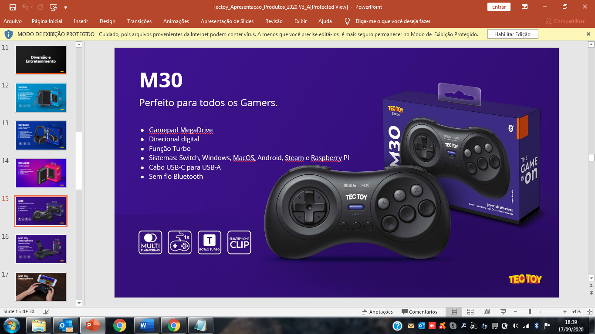
Task: Open the Arquivo menu
Action: click(x=13, y=21)
